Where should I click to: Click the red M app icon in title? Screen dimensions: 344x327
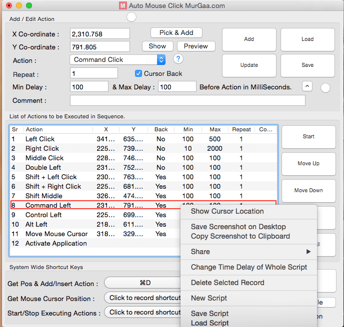(123, 5)
